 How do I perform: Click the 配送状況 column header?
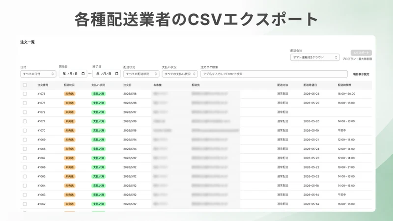coord(69,85)
